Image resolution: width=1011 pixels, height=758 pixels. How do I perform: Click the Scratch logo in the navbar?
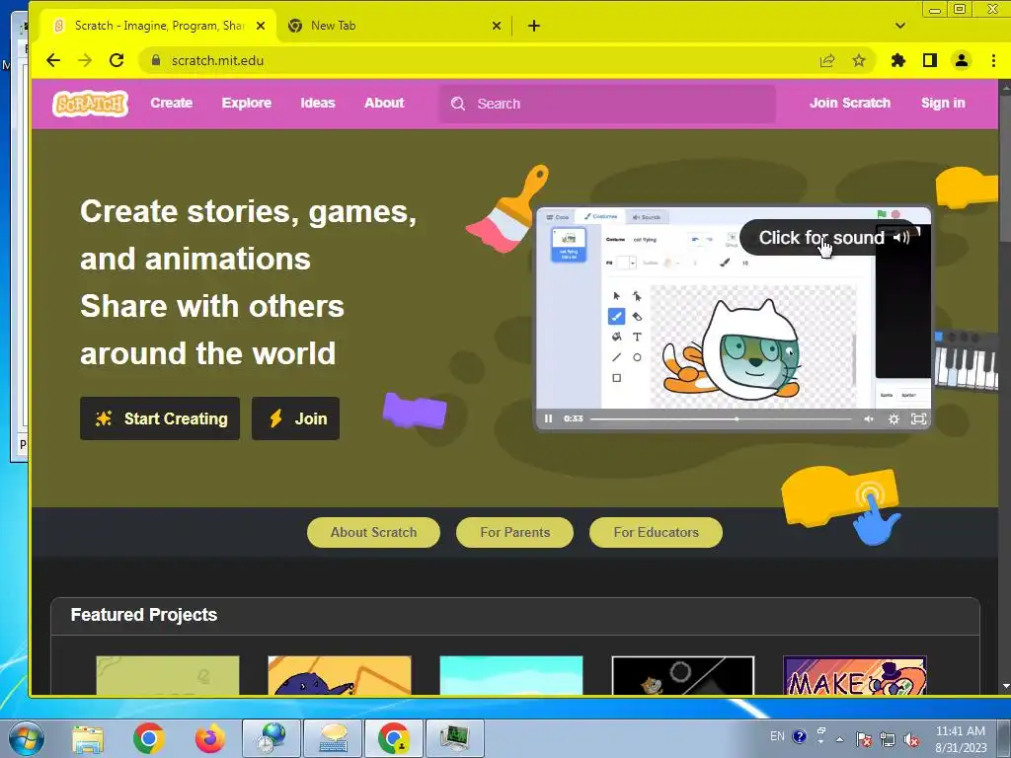90,103
